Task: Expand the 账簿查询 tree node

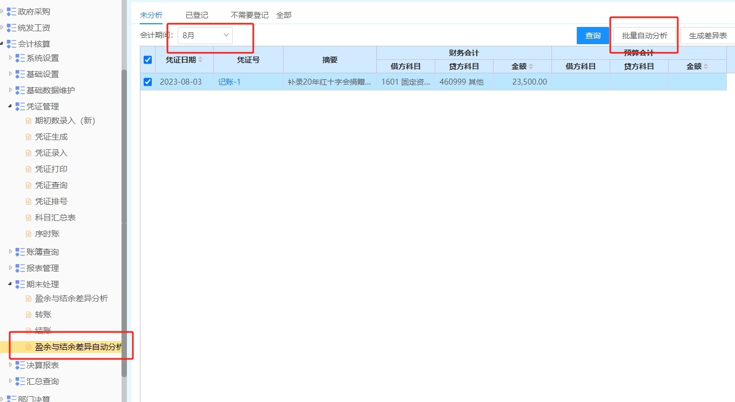Action: (11, 252)
